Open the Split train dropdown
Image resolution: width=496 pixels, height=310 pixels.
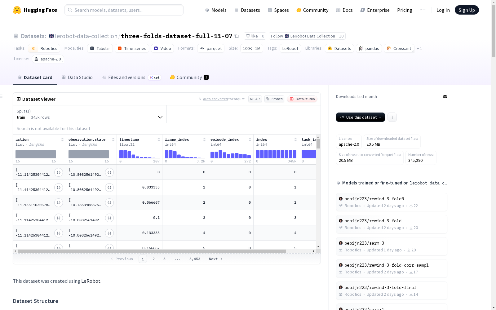click(x=90, y=114)
